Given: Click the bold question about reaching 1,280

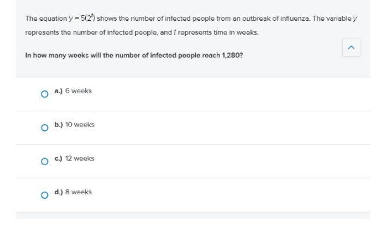Looking at the screenshot, I should pyautogui.click(x=134, y=55).
